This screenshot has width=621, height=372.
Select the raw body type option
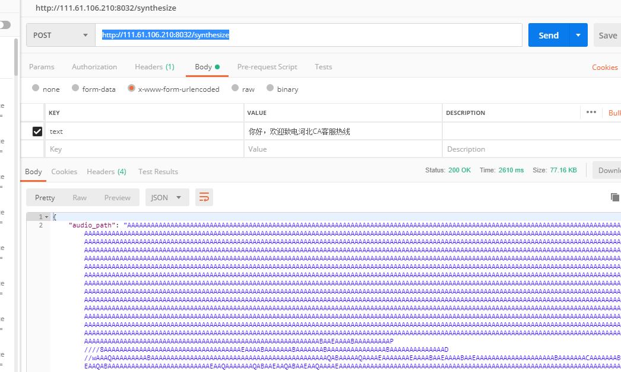pos(235,88)
